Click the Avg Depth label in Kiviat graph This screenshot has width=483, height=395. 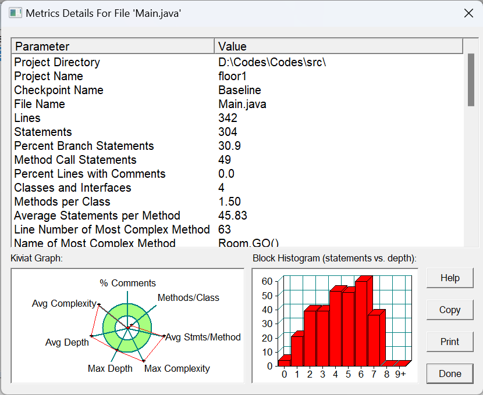click(67, 342)
